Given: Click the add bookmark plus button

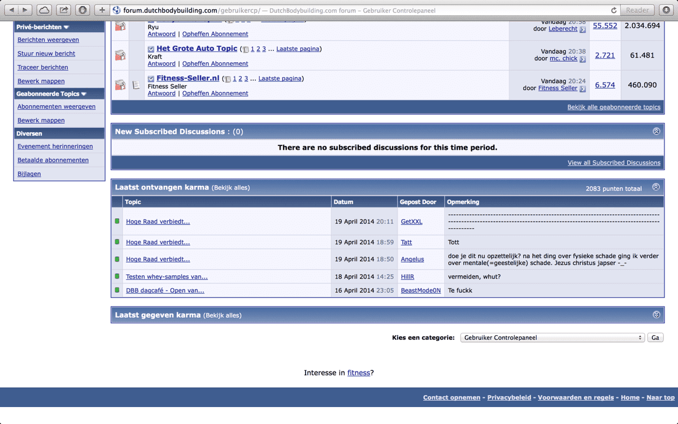Looking at the screenshot, I should pos(102,10).
